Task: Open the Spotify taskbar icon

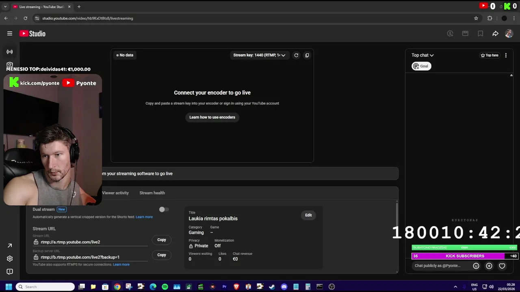Action: click(165, 287)
